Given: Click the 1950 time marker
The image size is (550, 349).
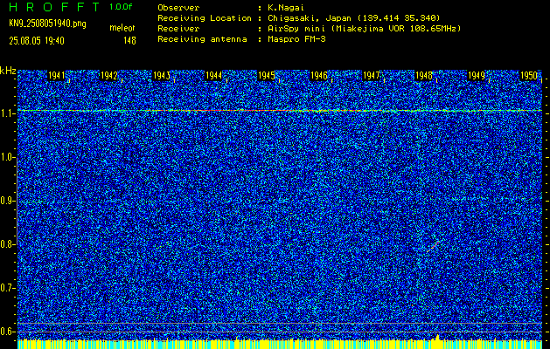Looking at the screenshot, I should tap(529, 76).
